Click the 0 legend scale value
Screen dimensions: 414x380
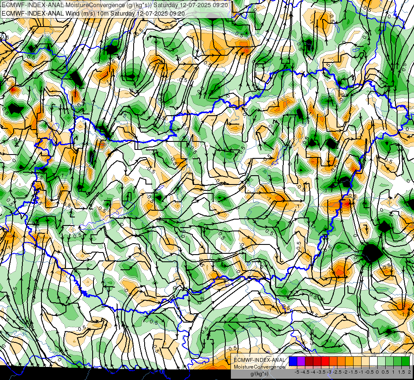(377, 372)
